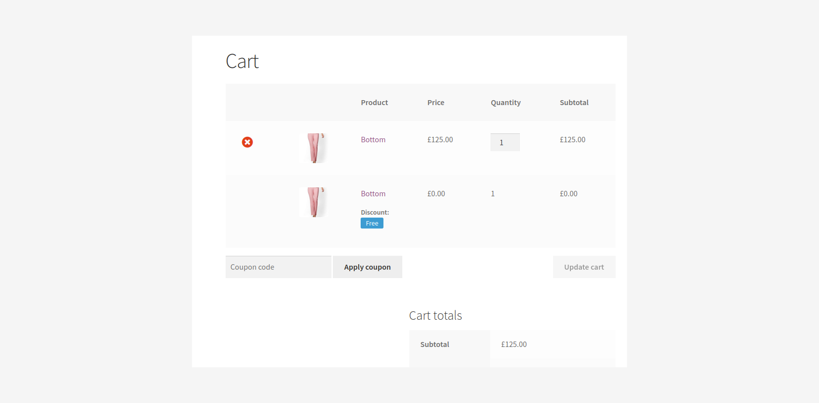Click the Subtotal label in Cart totals
819x403 pixels.
[435, 345]
